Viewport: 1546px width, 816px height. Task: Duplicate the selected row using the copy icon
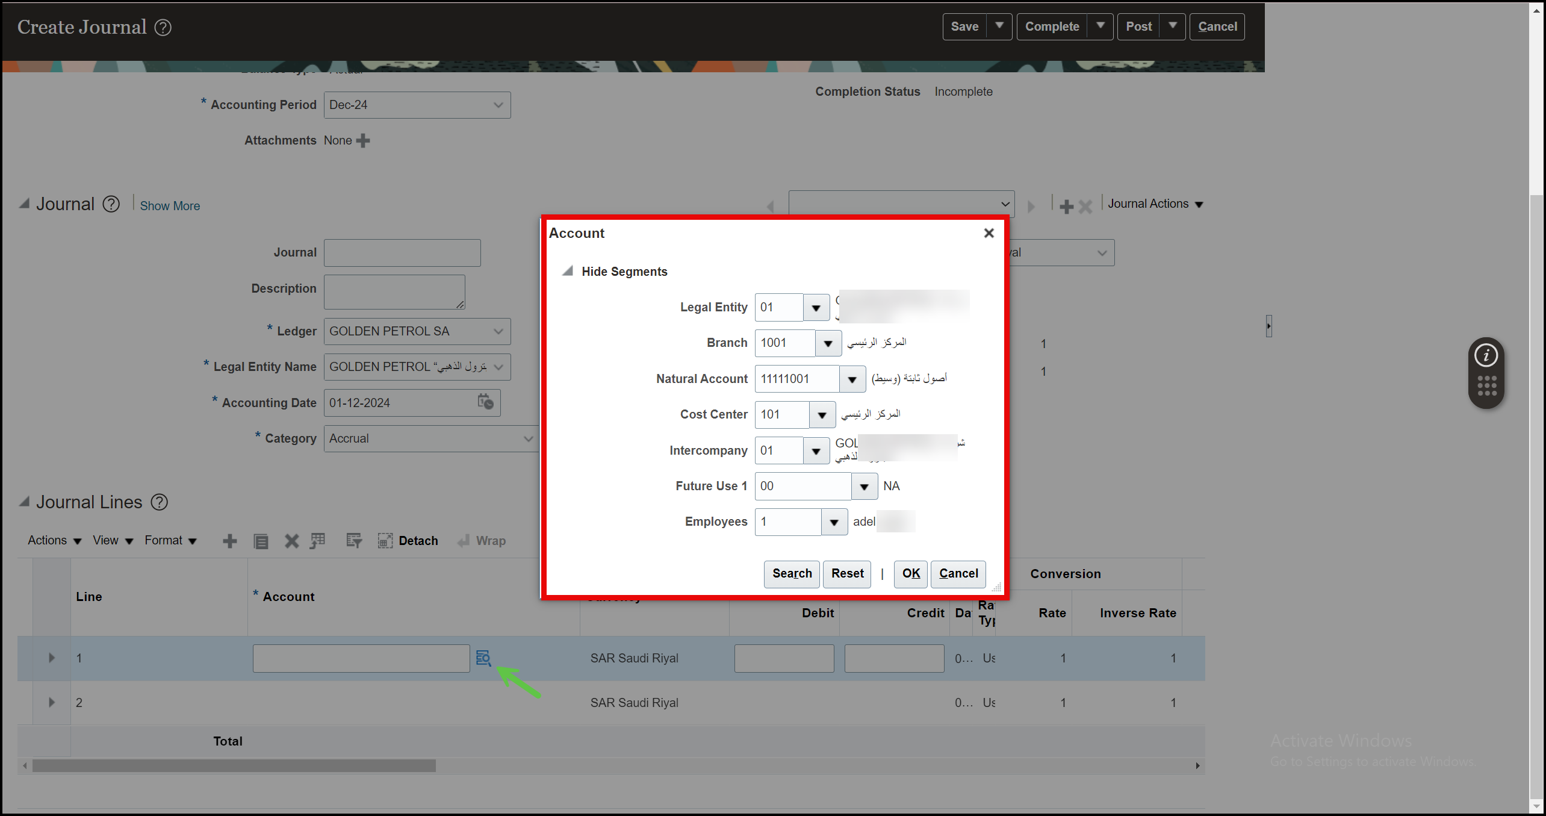[x=261, y=540]
